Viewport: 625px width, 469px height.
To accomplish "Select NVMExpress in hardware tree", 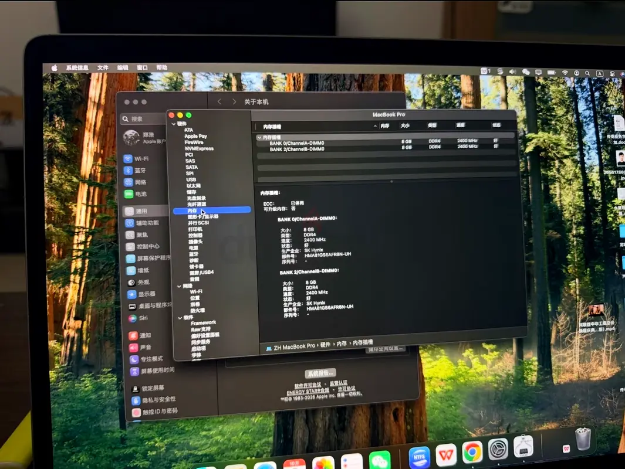I will 200,148.
